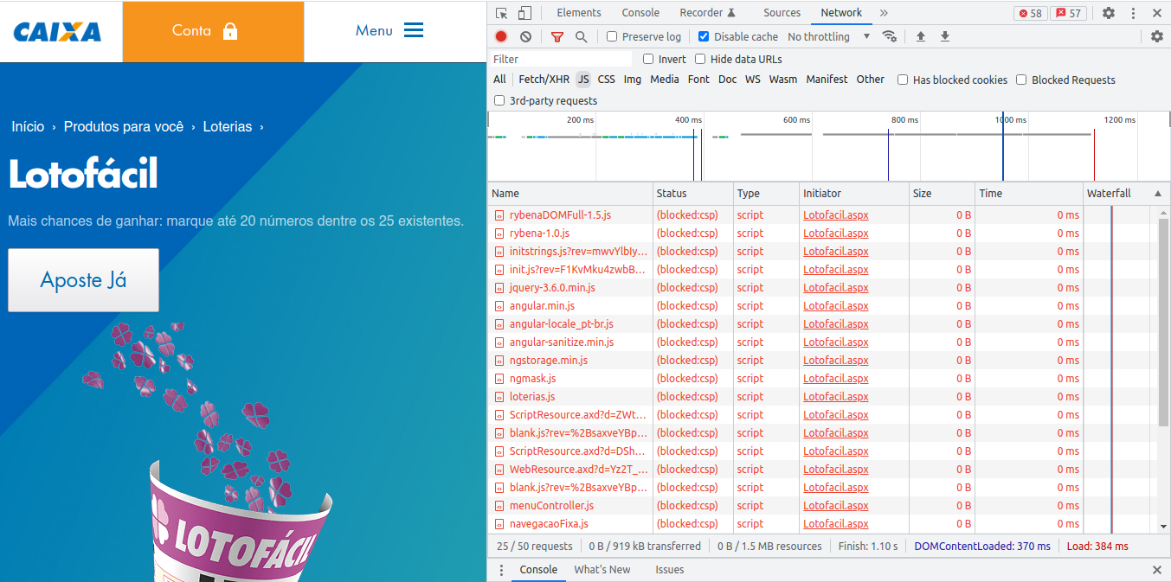Viewport: 1171px width, 582px height.
Task: Click the network timeline overview graph
Action: pyautogui.click(x=828, y=145)
